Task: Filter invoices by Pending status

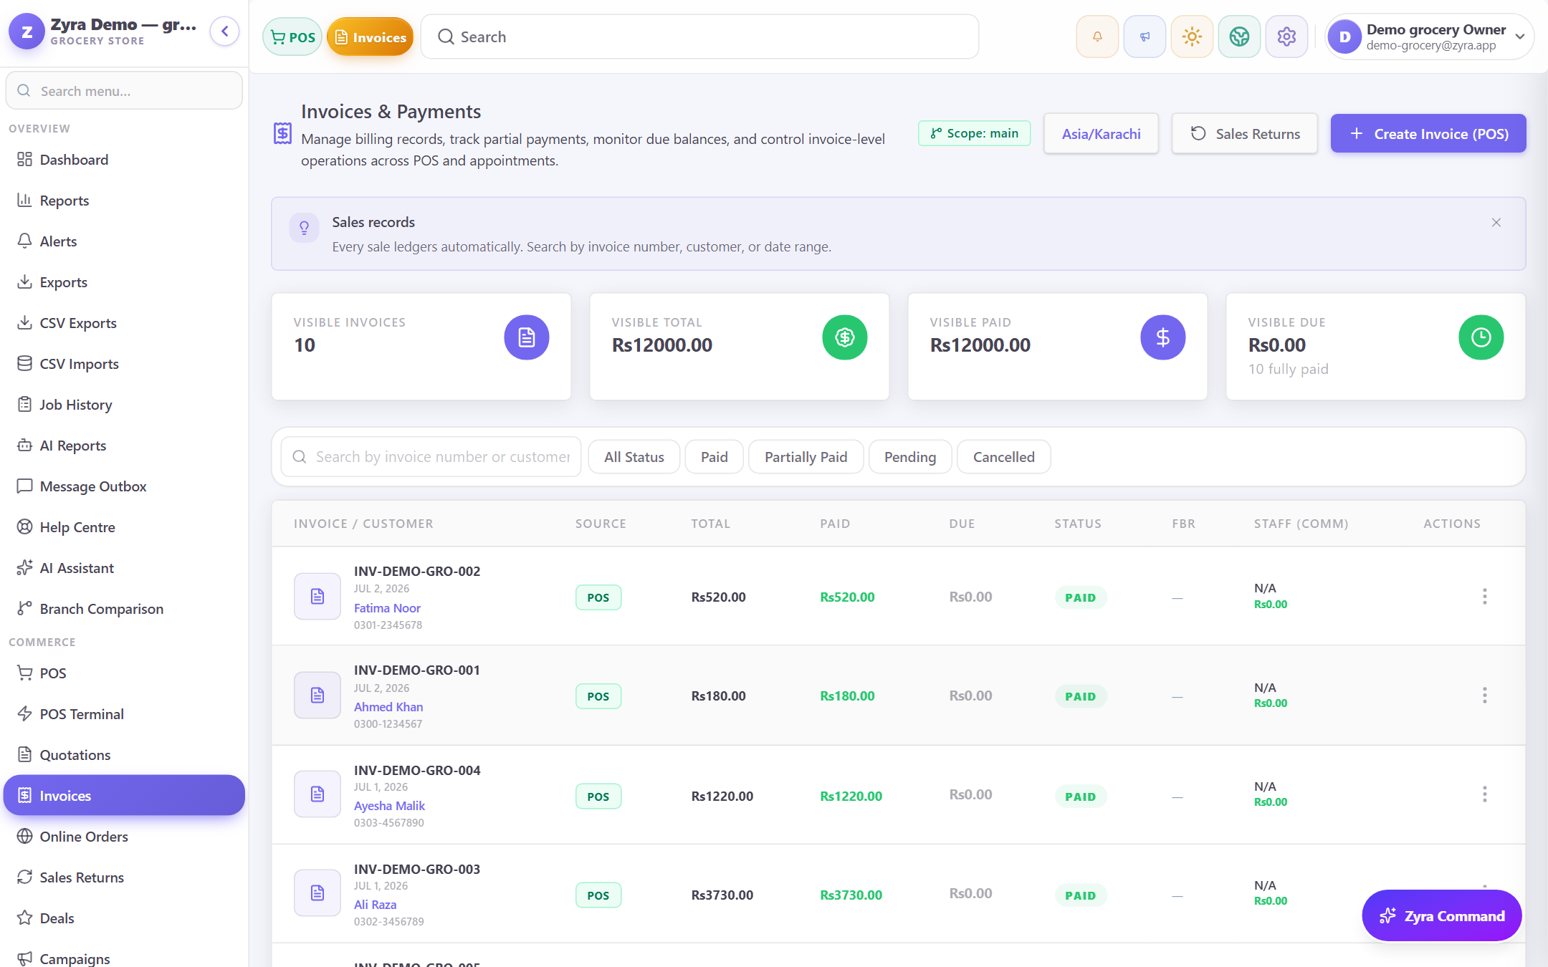Action: [x=910, y=457]
